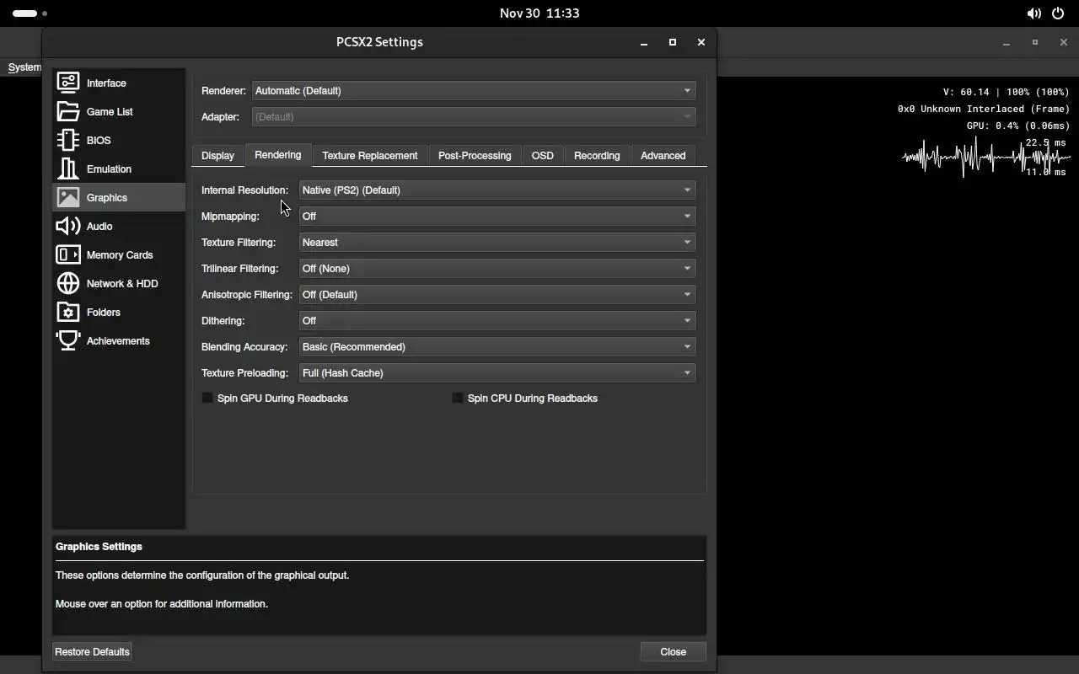Click the Memory Cards label in sidebar
The height and width of the screenshot is (674, 1079).
point(120,254)
